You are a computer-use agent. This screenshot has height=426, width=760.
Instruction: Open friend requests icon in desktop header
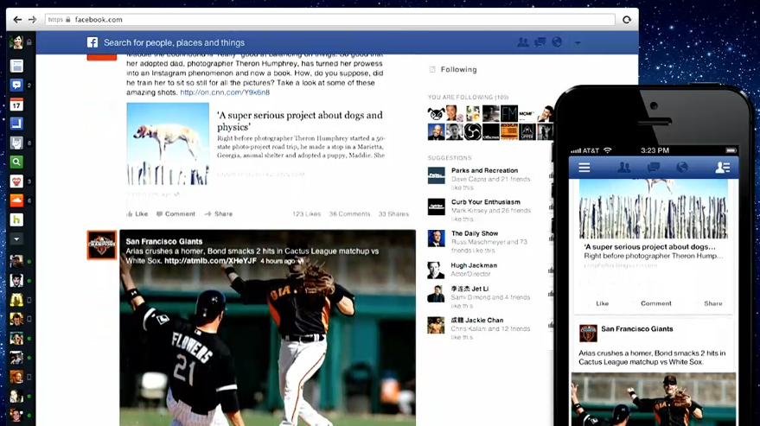tap(522, 42)
